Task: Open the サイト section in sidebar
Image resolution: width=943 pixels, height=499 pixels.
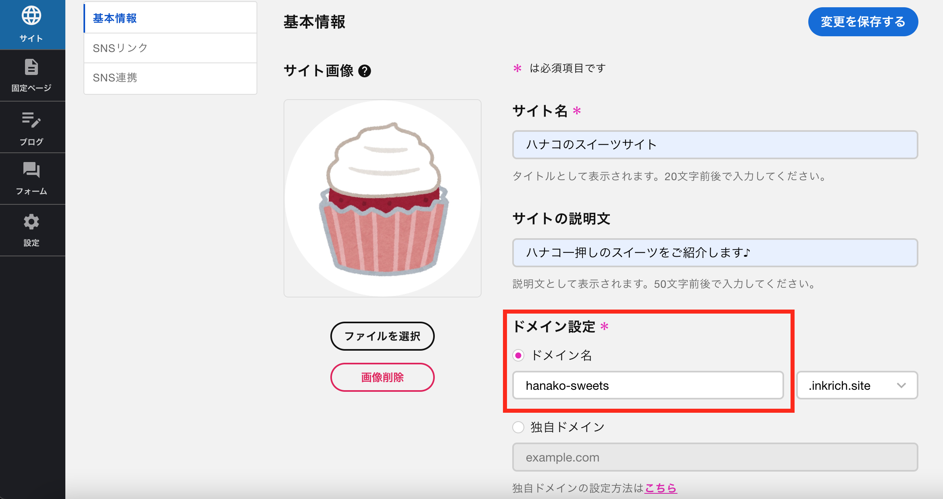Action: [32, 25]
